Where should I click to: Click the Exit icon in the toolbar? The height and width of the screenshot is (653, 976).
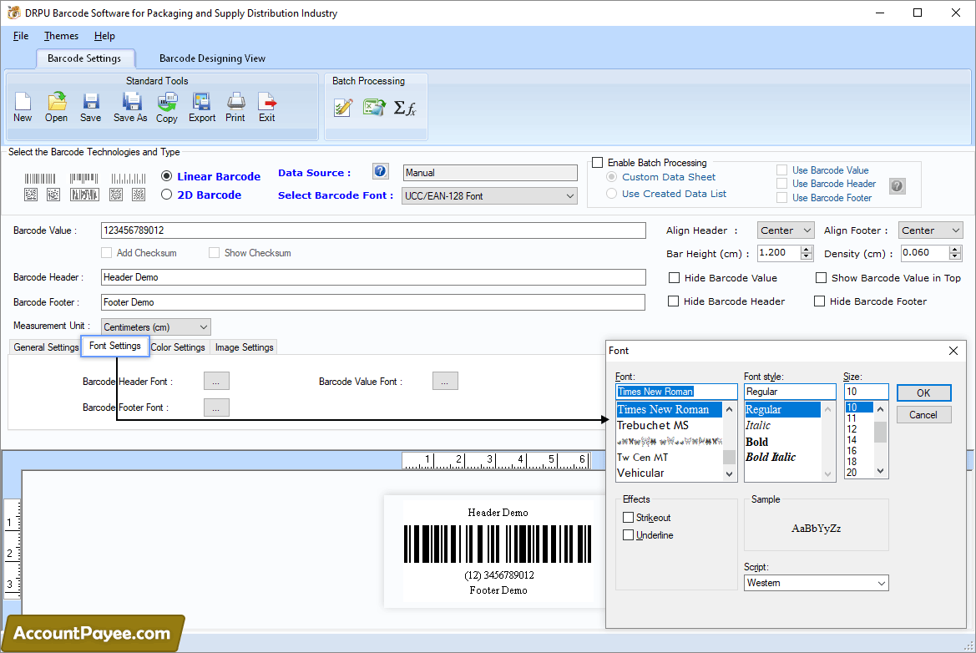point(266,106)
